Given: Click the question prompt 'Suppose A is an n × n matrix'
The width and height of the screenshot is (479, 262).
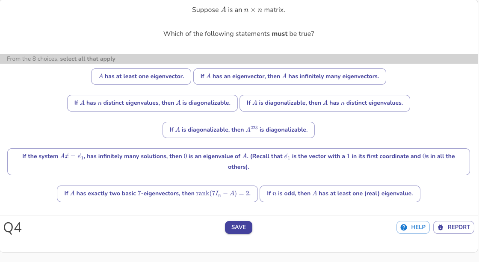Looking at the screenshot, I should pyautogui.click(x=239, y=9).
